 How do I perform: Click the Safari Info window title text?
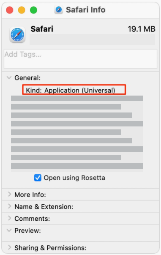pyautogui.click(x=86, y=10)
